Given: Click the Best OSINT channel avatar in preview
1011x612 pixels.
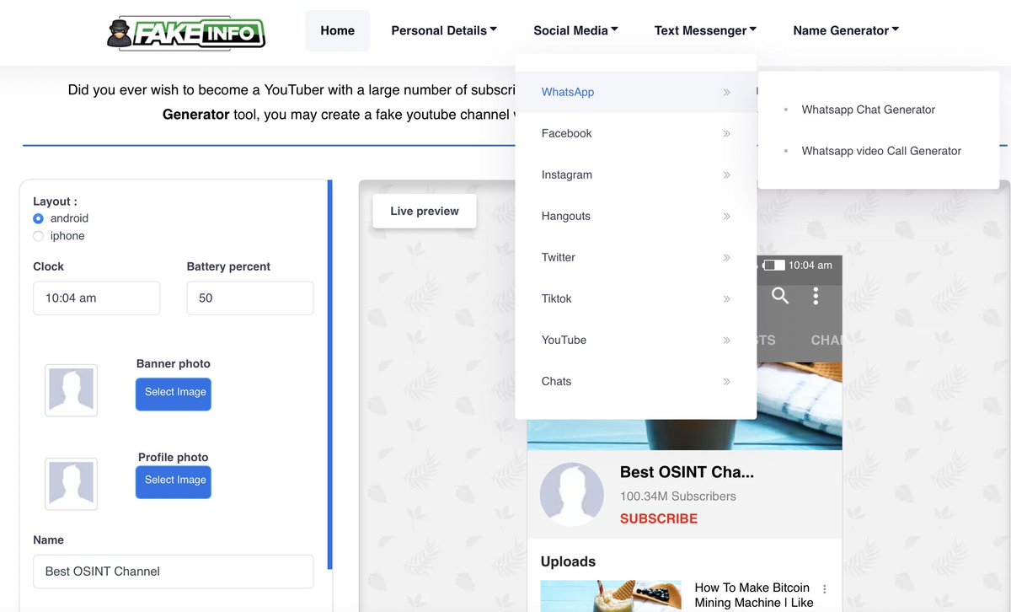Looking at the screenshot, I should (572, 494).
